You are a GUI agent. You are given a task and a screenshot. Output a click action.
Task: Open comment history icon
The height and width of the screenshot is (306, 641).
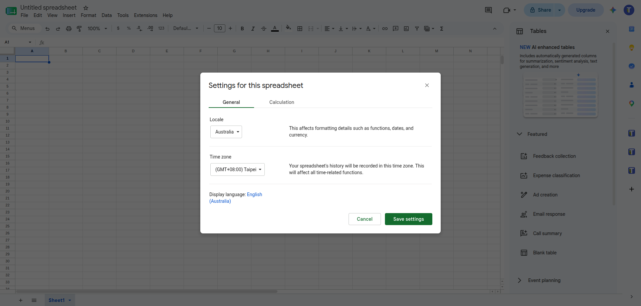[x=488, y=10]
